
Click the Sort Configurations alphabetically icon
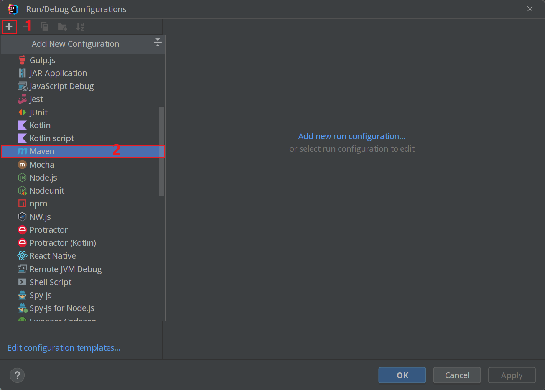click(80, 27)
